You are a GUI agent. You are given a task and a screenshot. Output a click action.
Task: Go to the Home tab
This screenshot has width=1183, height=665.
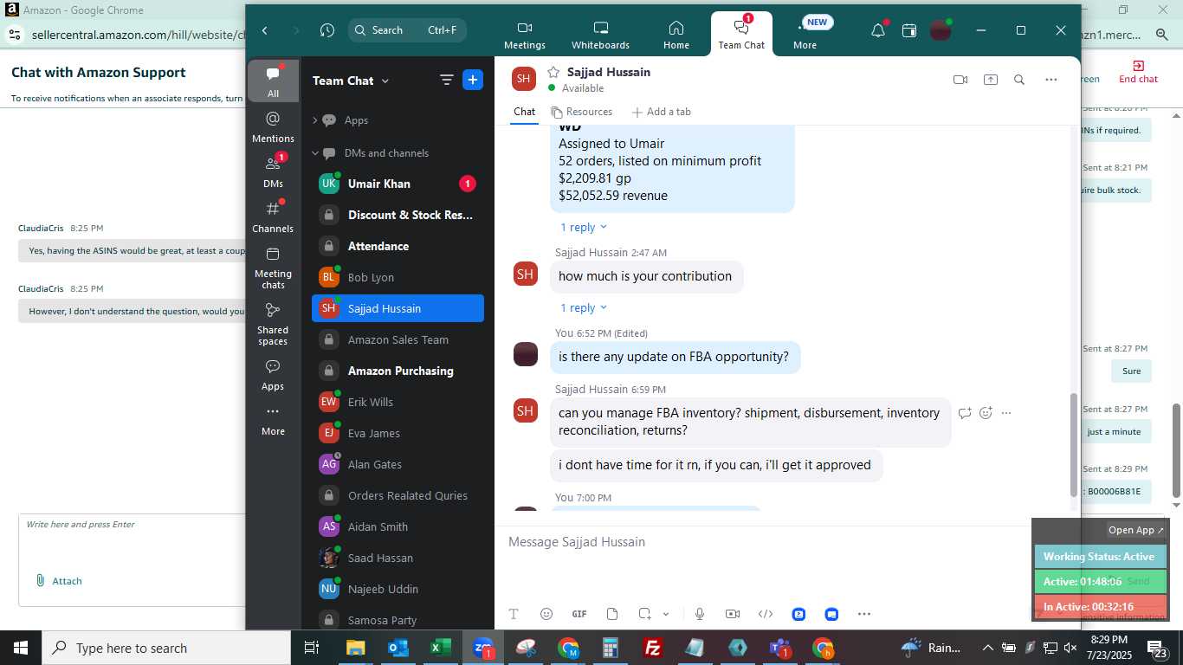click(x=676, y=35)
